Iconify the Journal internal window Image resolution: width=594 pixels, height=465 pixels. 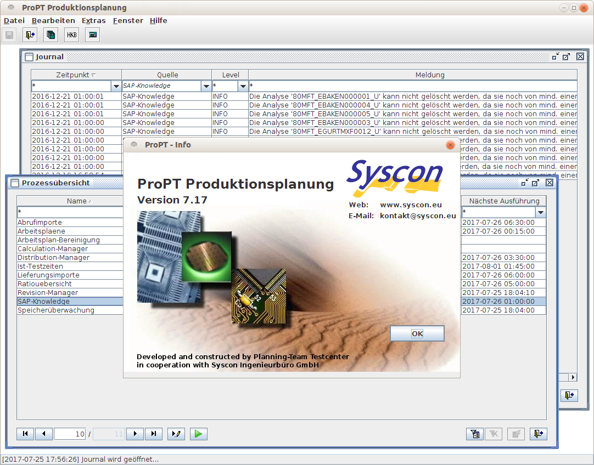[x=556, y=56]
